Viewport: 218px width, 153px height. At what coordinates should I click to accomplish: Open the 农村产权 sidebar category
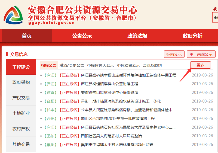pos(21,129)
